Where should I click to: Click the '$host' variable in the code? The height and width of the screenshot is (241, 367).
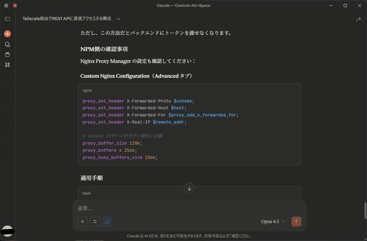coord(177,108)
